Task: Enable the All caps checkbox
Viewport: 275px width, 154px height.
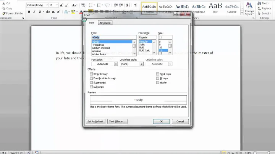Action: coord(157,78)
